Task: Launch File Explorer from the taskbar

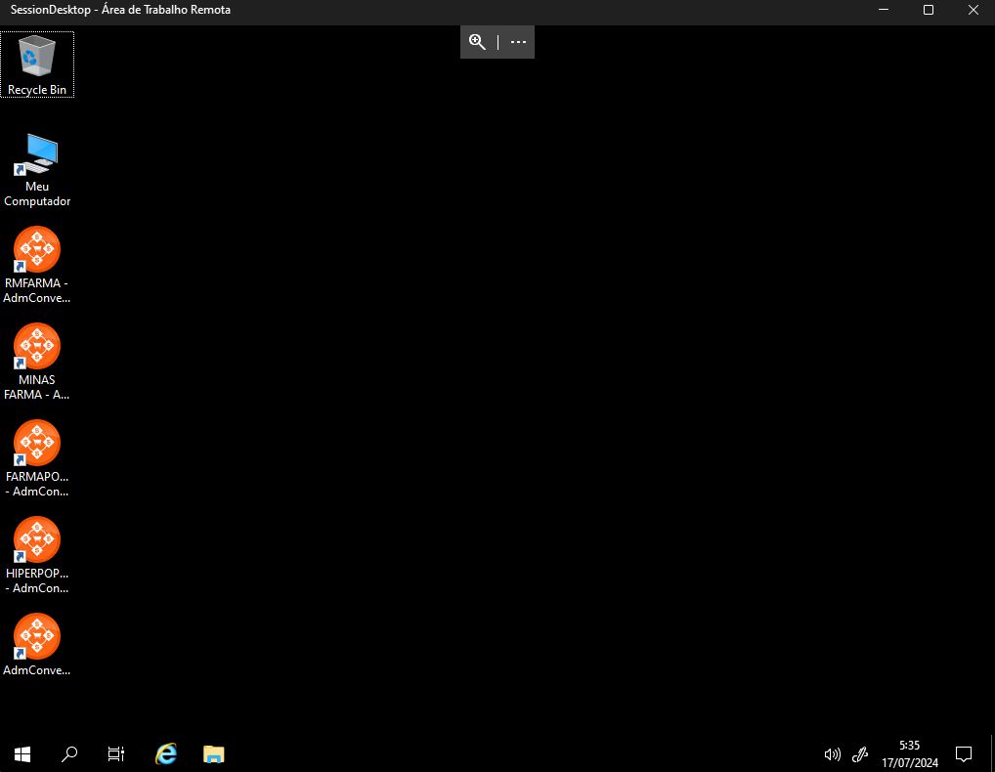Action: tap(214, 753)
